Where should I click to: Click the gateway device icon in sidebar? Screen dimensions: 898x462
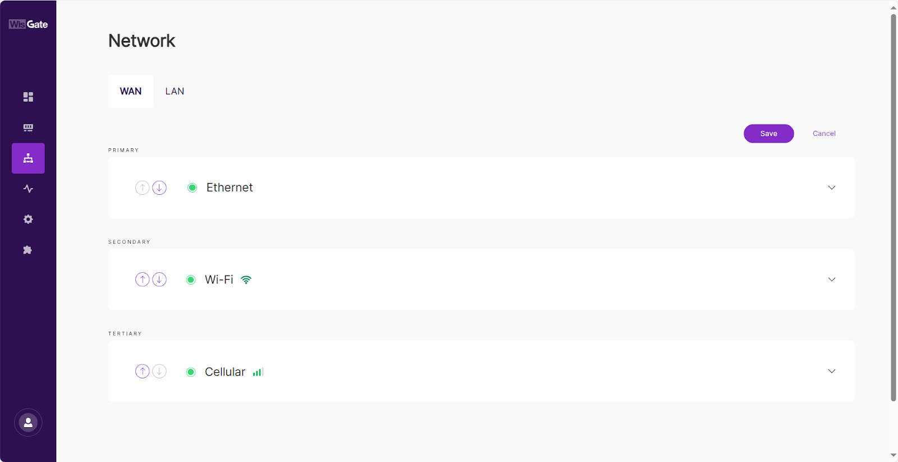point(28,128)
